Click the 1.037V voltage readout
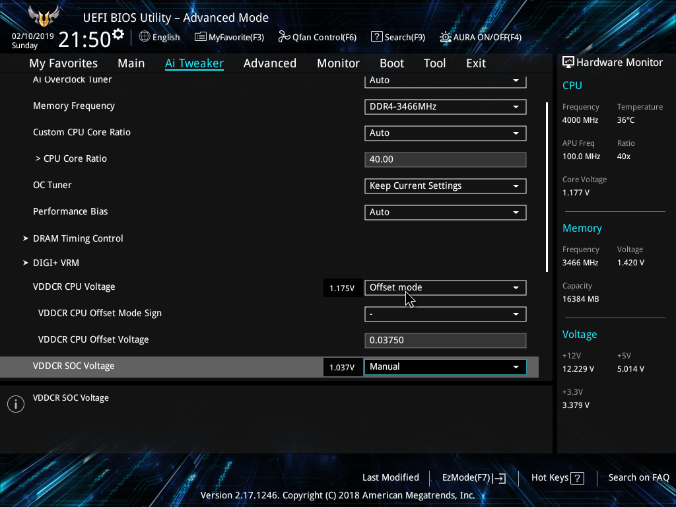 pos(342,367)
